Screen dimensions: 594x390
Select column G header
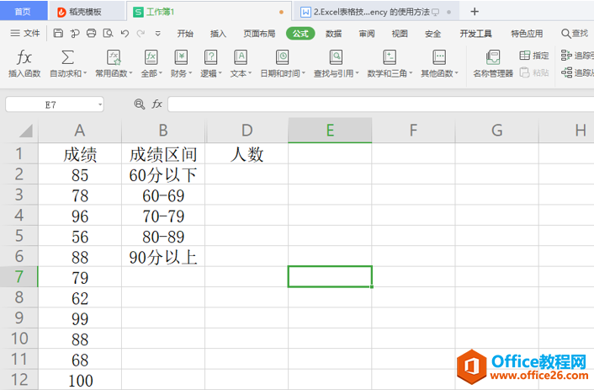497,131
